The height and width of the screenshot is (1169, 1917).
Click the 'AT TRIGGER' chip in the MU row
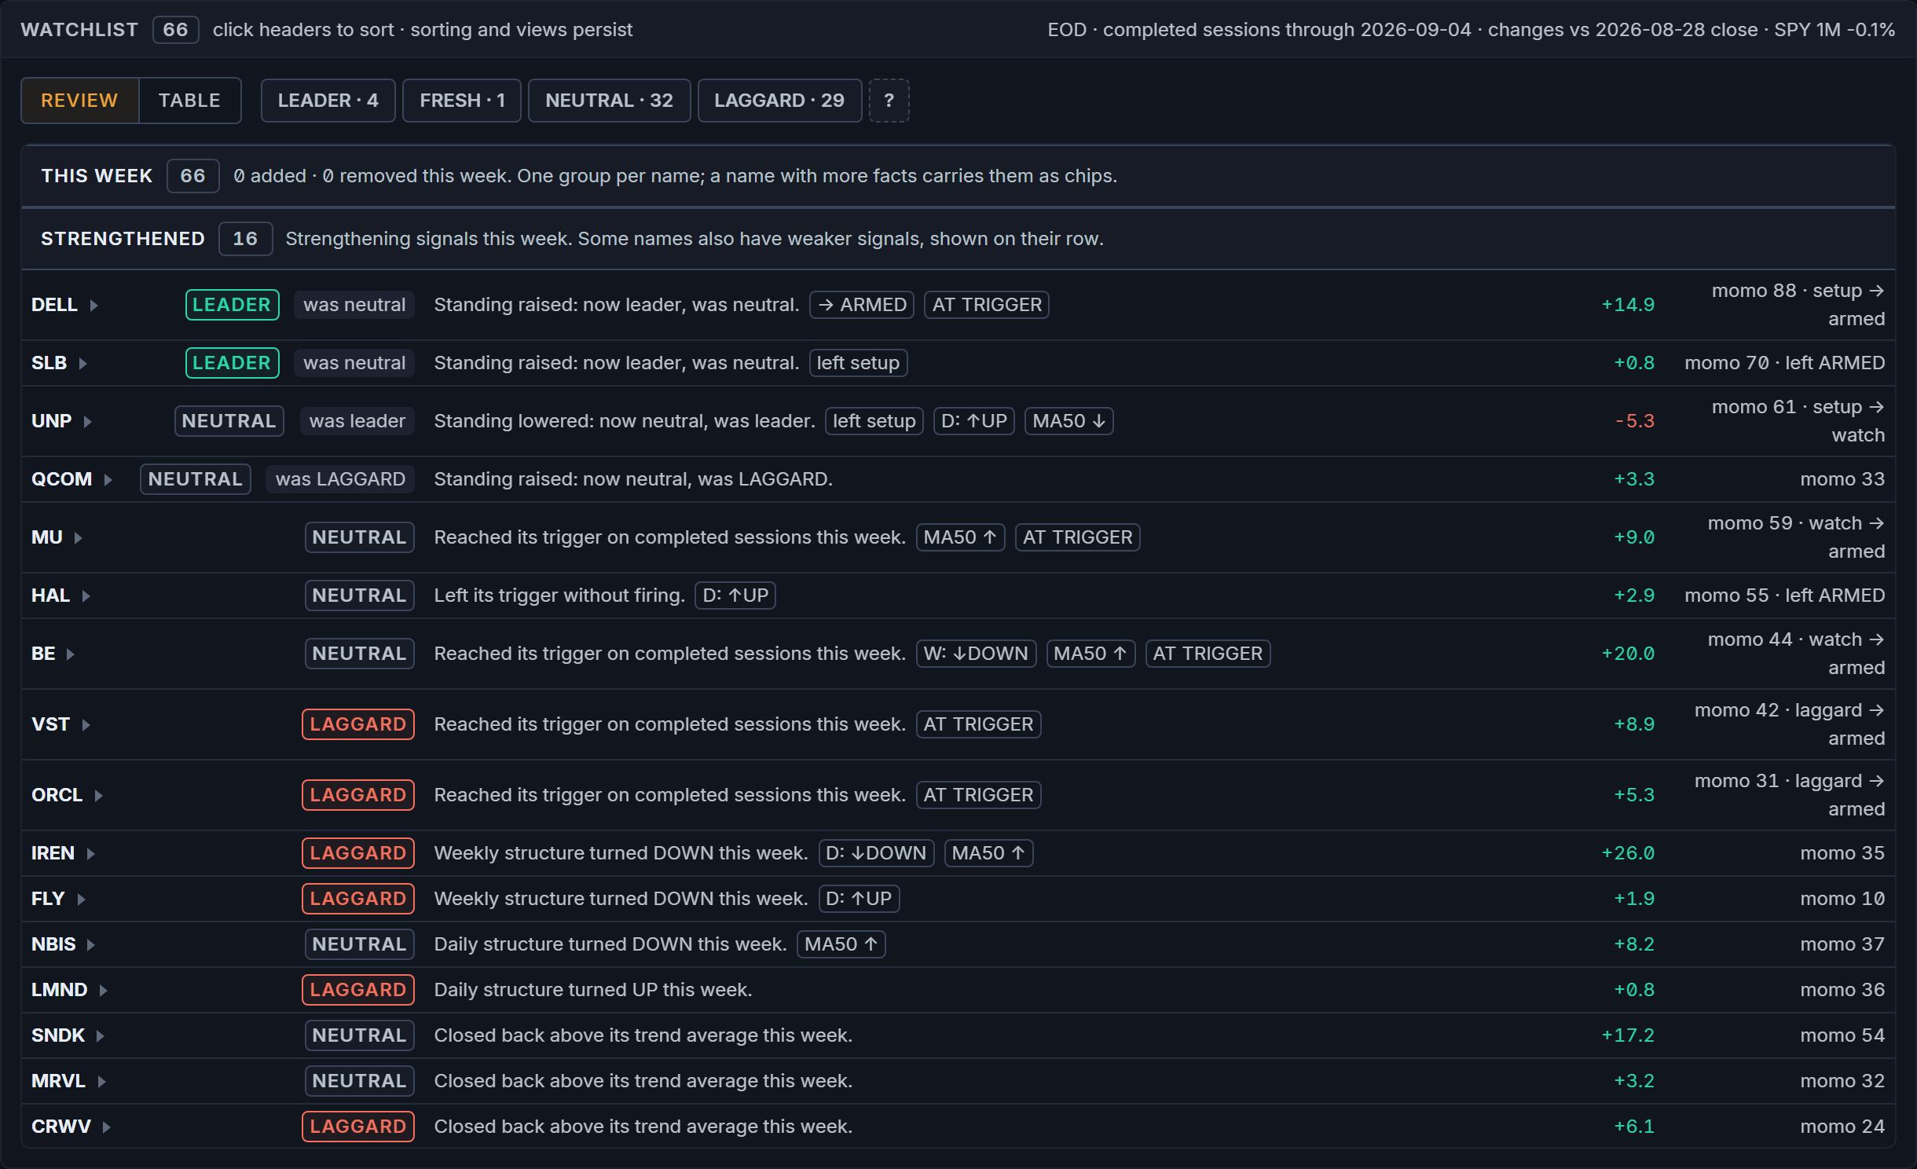(1077, 537)
